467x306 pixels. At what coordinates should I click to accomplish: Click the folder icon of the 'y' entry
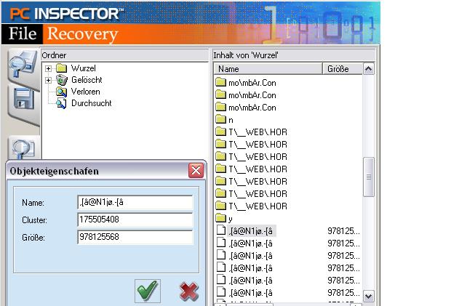pyautogui.click(x=220, y=218)
